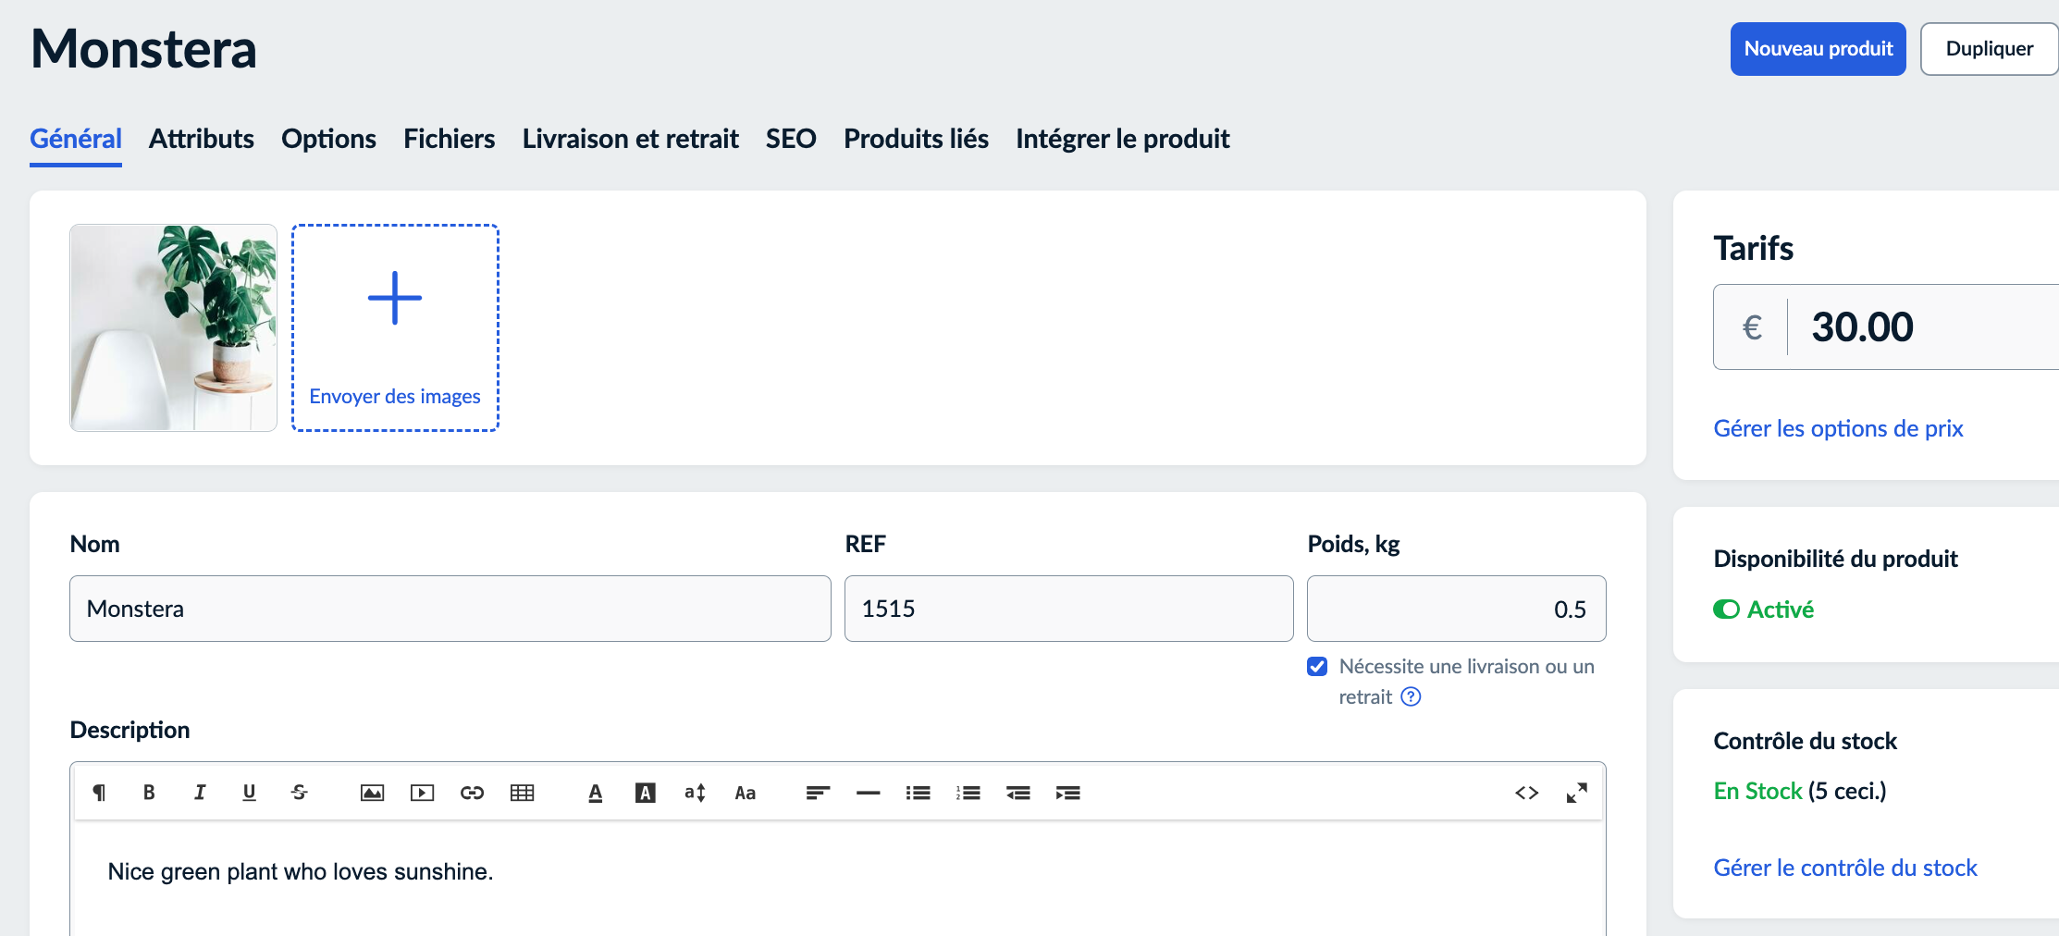Focus the Nom input field
The width and height of the screenshot is (2059, 936).
[450, 609]
